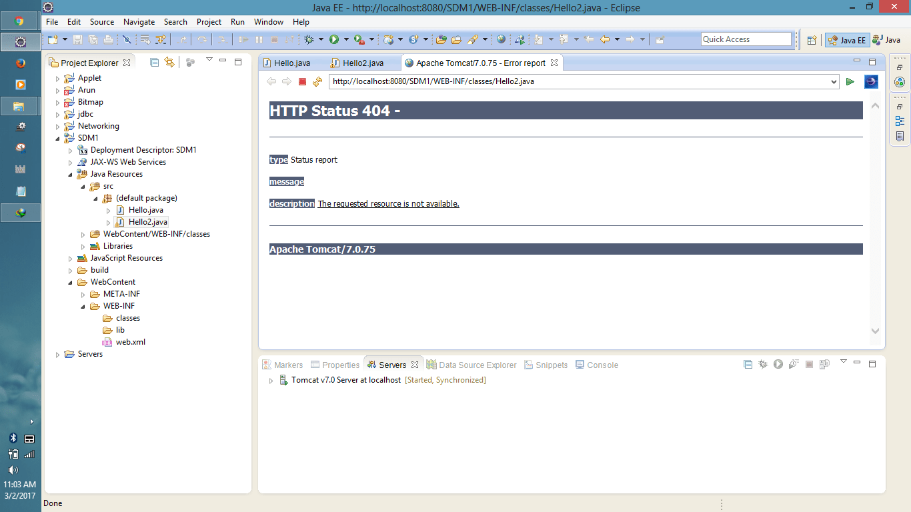This screenshot has width=911, height=512.
Task: Click Link with Editor icon in Project Explorer
Action: (169, 62)
